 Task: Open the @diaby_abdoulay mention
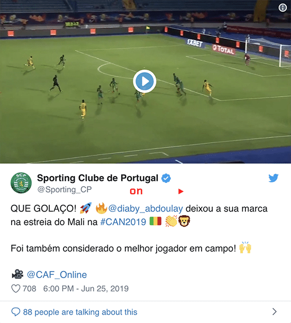[145, 209]
